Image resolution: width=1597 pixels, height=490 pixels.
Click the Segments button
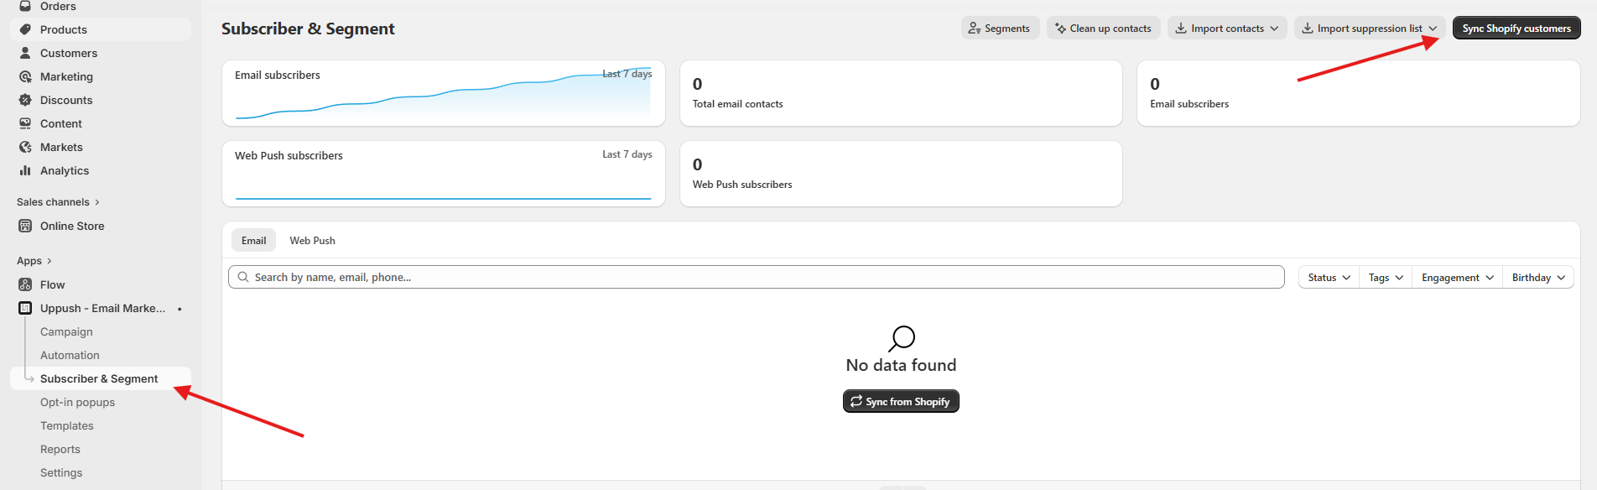(x=1000, y=28)
